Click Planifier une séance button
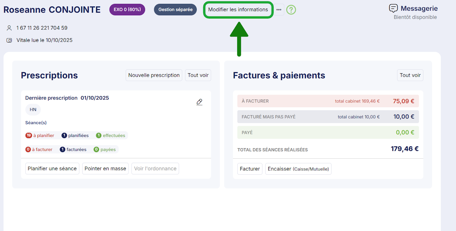 point(52,169)
